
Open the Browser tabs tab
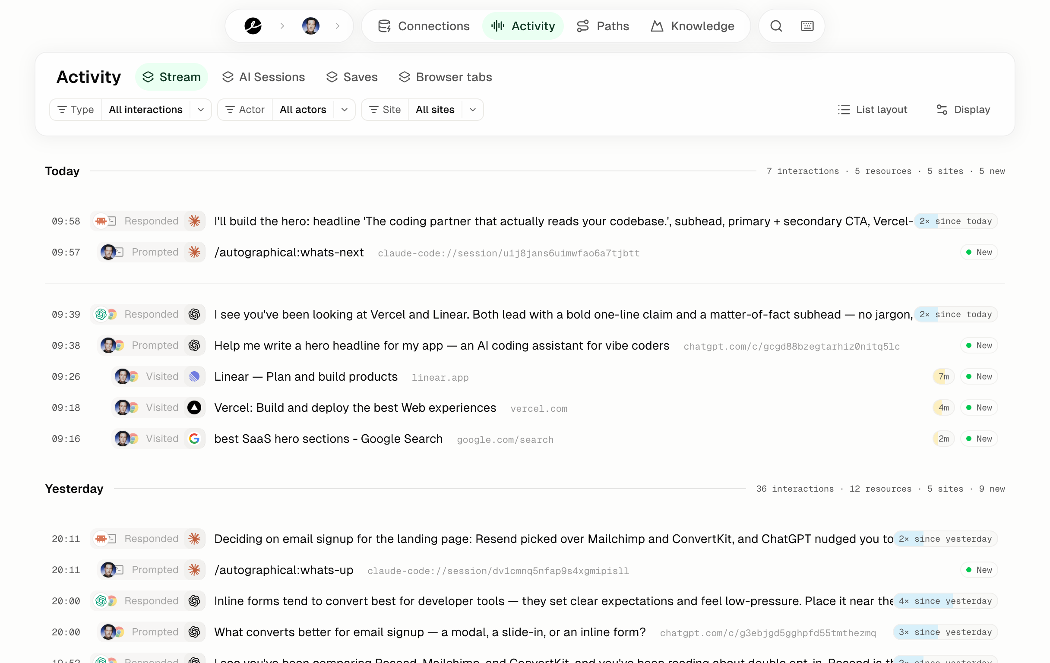point(445,77)
